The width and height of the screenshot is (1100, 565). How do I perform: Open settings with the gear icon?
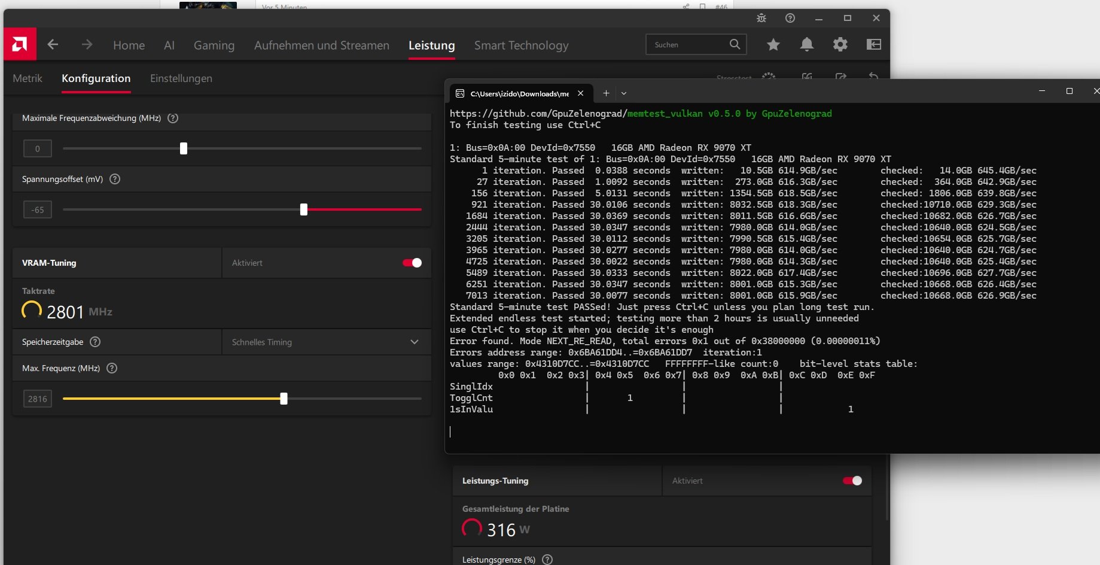(840, 44)
